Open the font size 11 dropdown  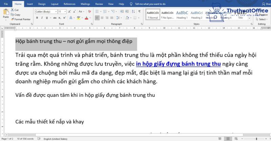pos(65,11)
